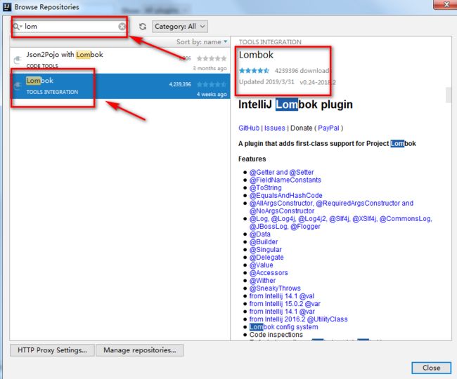Open the Category: All dropdown
457x379 pixels.
(180, 27)
